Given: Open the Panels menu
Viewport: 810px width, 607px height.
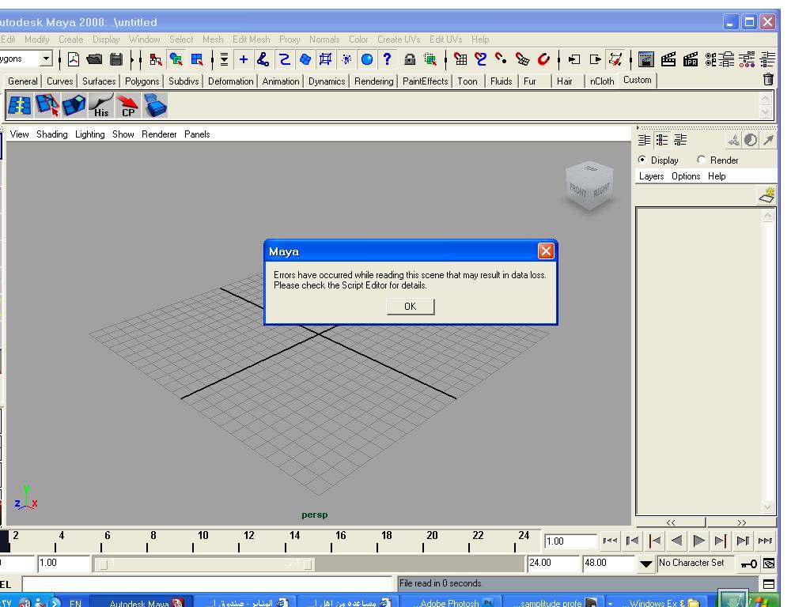Looking at the screenshot, I should (197, 134).
